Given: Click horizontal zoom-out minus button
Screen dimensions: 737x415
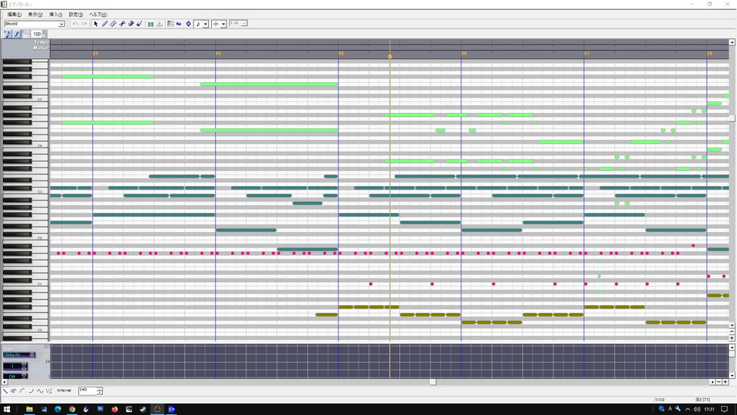Looking at the screenshot, I should (x=719, y=382).
